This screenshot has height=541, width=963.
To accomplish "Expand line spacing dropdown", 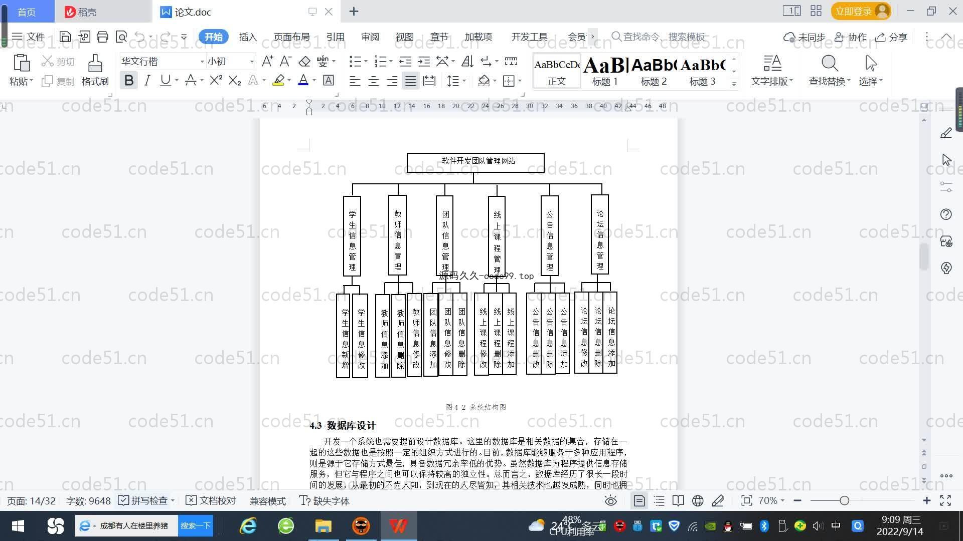I will [x=464, y=81].
